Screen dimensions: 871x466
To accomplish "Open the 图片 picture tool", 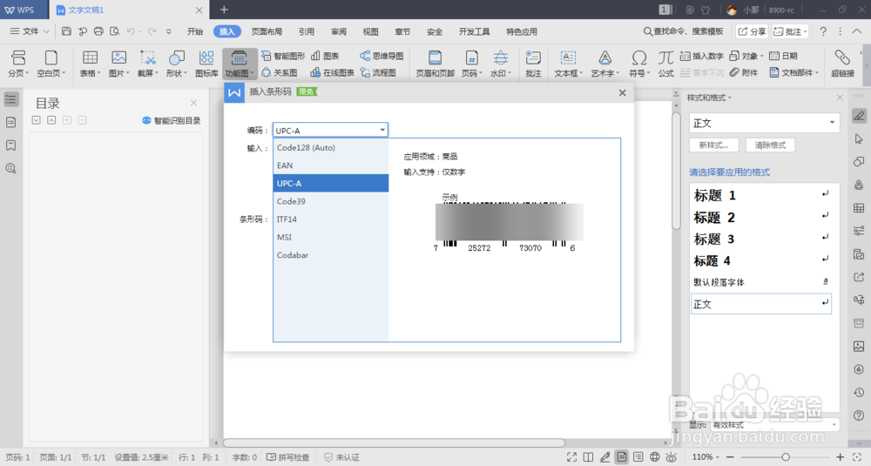I will 118,64.
